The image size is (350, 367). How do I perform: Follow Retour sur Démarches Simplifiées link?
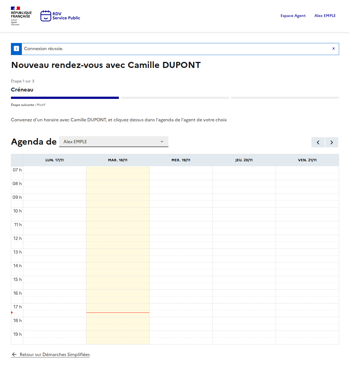click(x=54, y=354)
